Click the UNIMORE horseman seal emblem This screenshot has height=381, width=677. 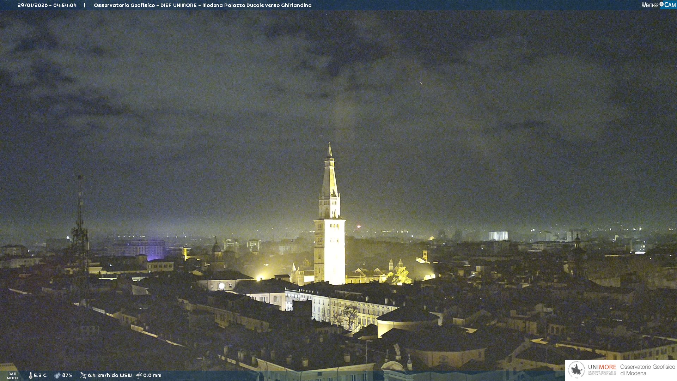tap(577, 370)
